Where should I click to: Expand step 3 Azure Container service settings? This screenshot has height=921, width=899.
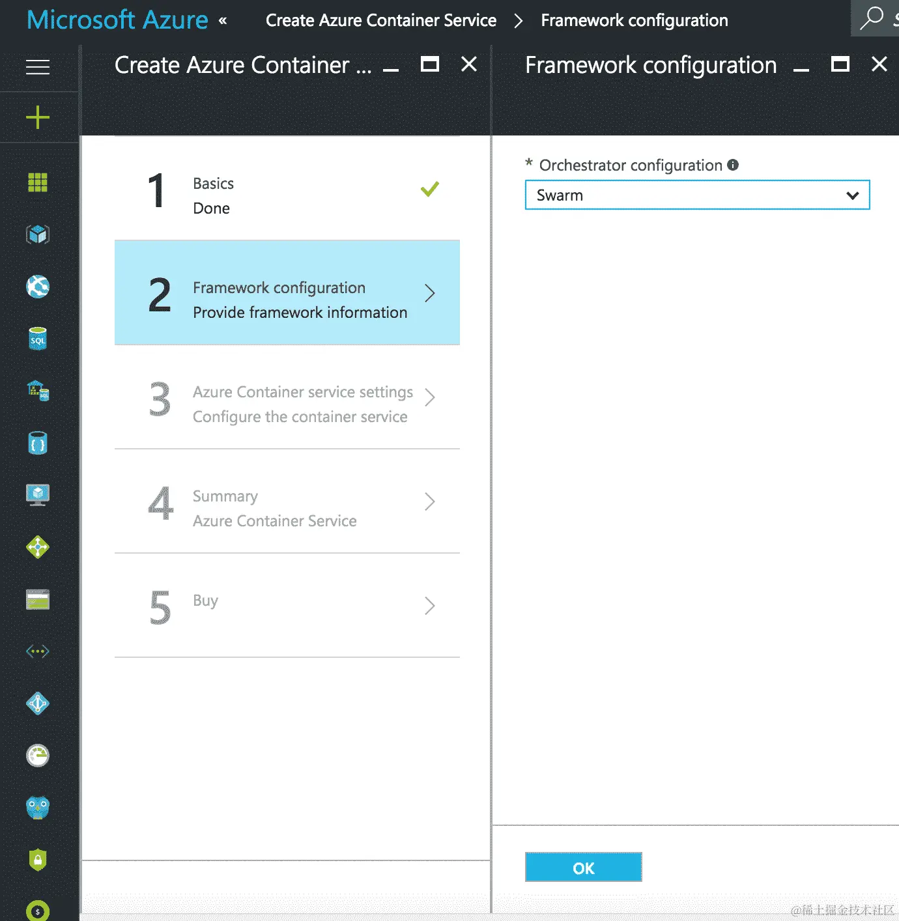click(287, 403)
